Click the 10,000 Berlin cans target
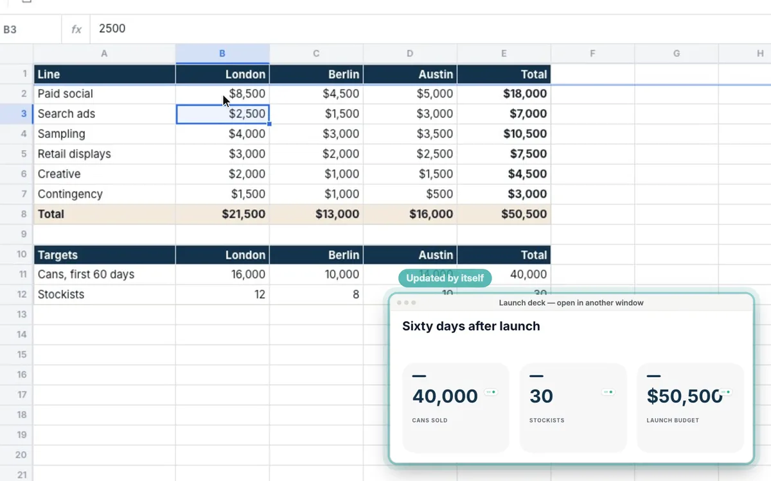The height and width of the screenshot is (481, 771). click(316, 274)
